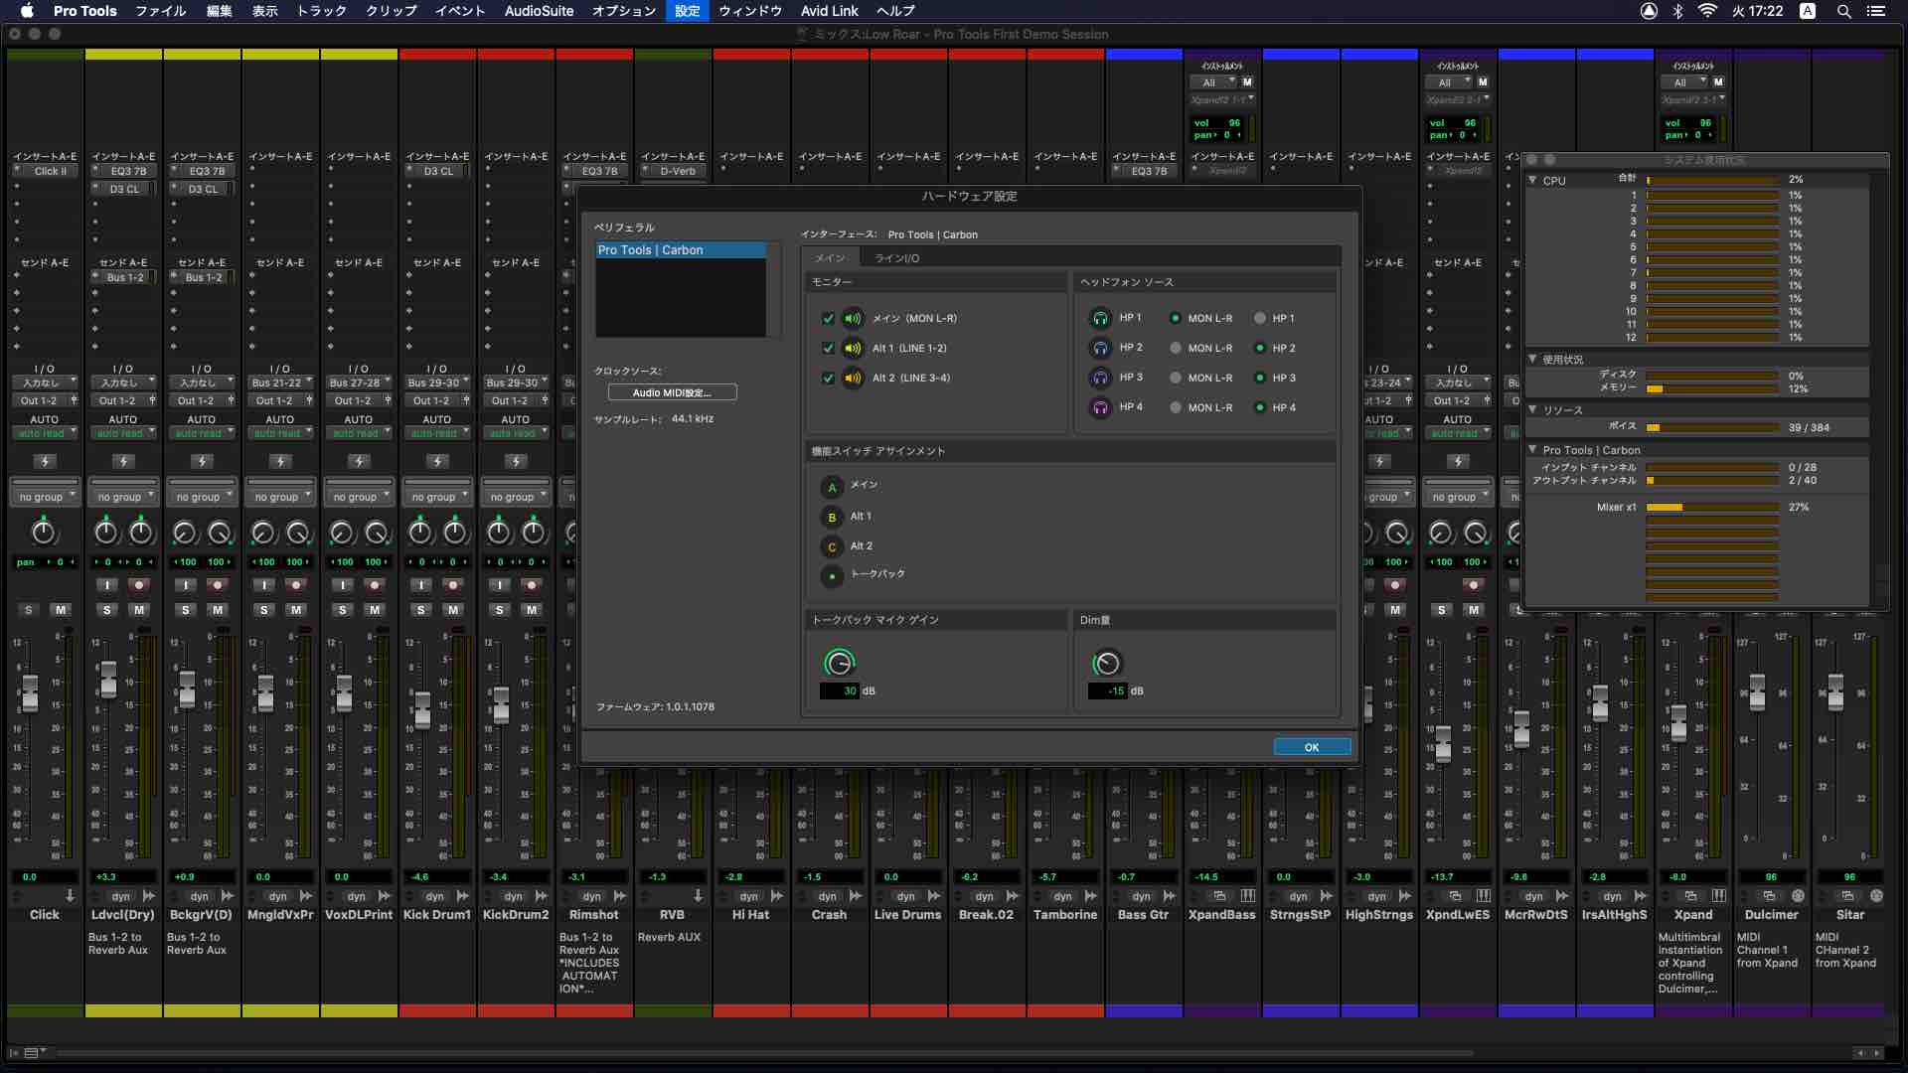Click the OK button in hardware setup
This screenshot has height=1073, width=1908.
click(x=1312, y=747)
